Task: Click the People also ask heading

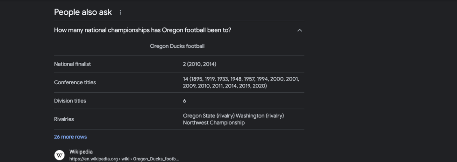Action: (x=83, y=12)
